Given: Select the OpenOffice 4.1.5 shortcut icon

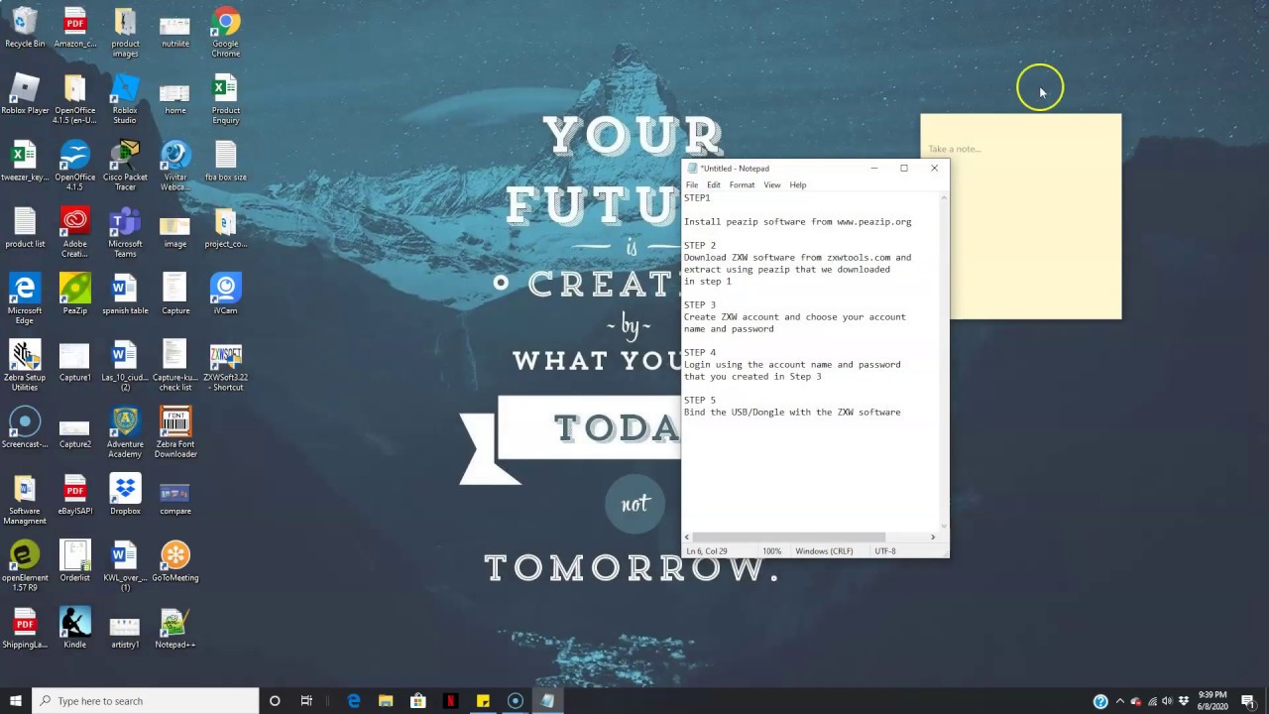Looking at the screenshot, I should coord(74,165).
